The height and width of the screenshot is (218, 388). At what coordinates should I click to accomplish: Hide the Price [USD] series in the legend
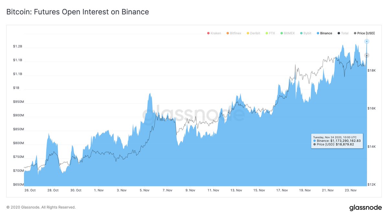pos(364,33)
